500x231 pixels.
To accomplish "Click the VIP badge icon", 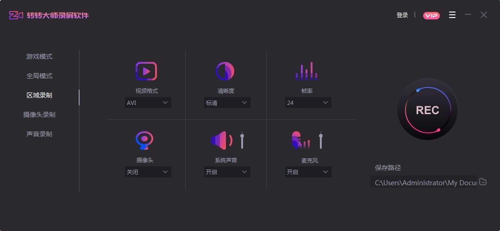I will click(431, 16).
